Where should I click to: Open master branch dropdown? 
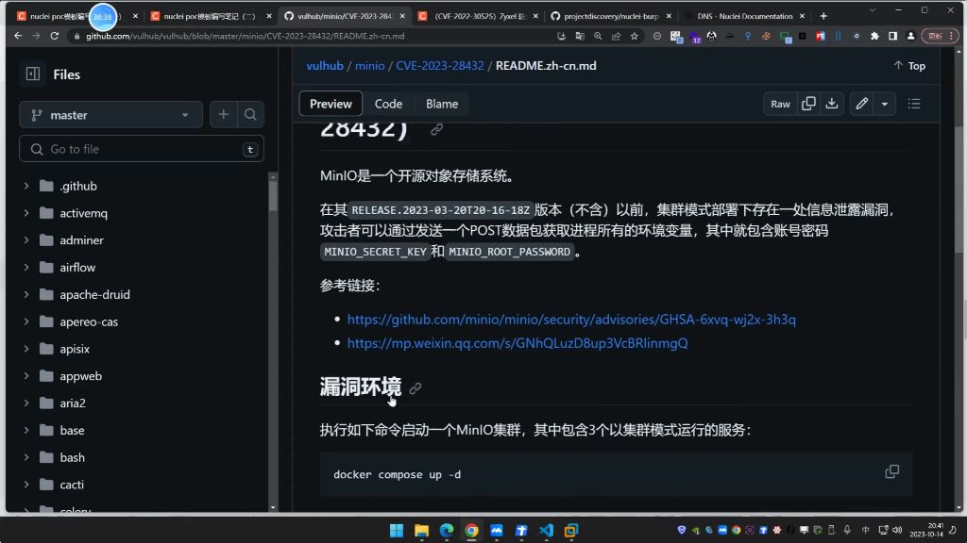[x=111, y=115]
